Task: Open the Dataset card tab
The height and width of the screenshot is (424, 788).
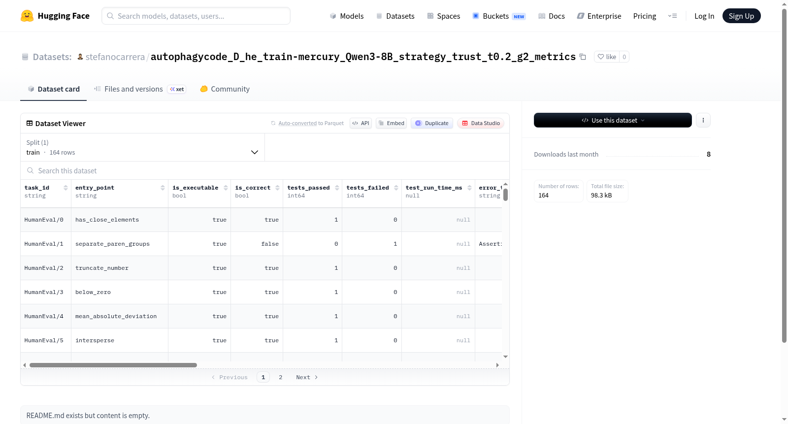Action: click(x=54, y=89)
